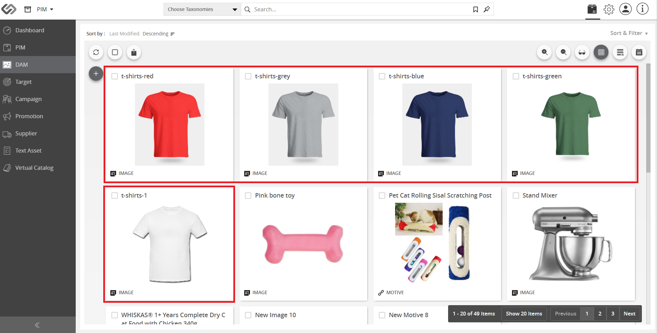This screenshot has height=333, width=657.
Task: Open the grey t-shirt thumbnail
Action: point(303,124)
